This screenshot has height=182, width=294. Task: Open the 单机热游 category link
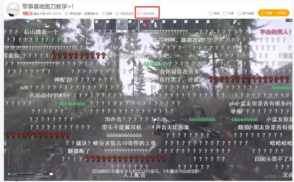pos(75,13)
